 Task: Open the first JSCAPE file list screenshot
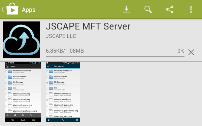(x=23, y=92)
